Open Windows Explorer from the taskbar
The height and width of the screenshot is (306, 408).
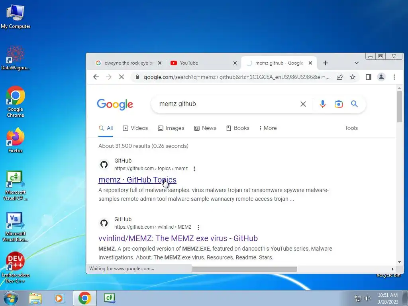point(35,298)
